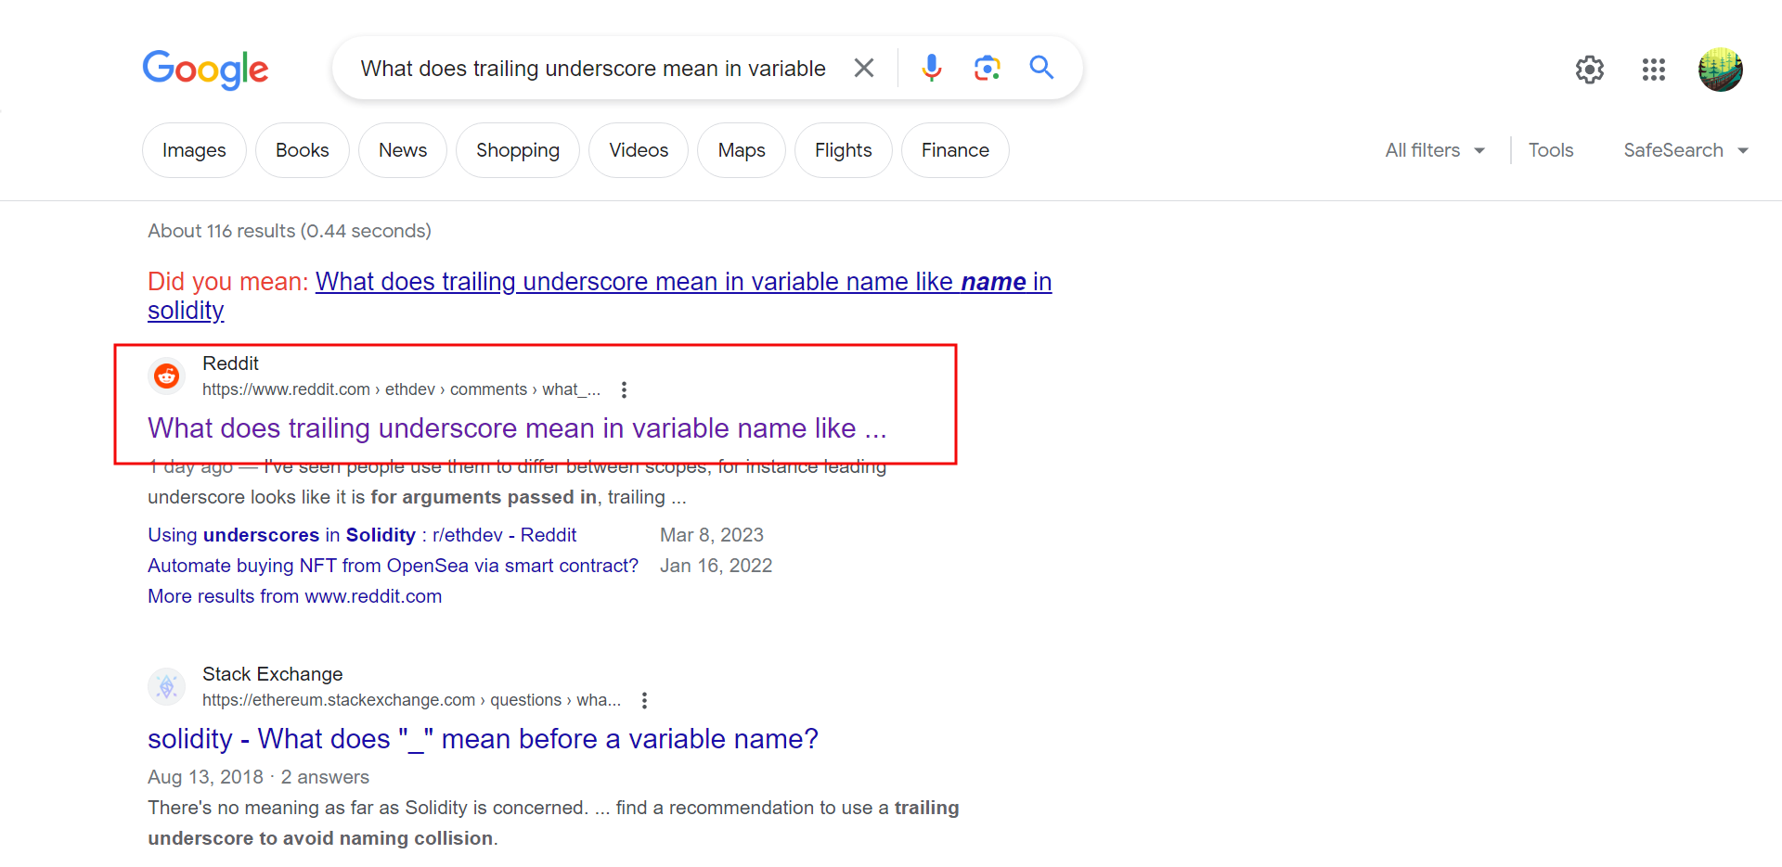This screenshot has width=1782, height=867.
Task: Switch to News results
Action: [403, 150]
